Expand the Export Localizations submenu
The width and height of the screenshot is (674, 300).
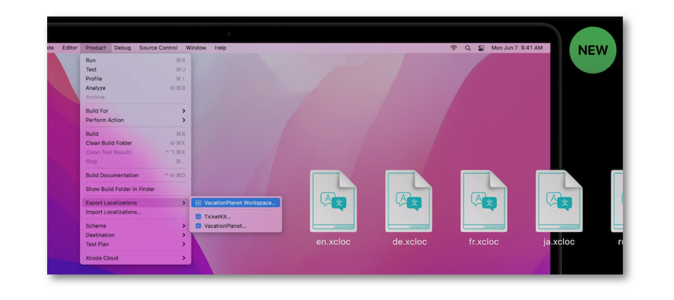click(135, 202)
